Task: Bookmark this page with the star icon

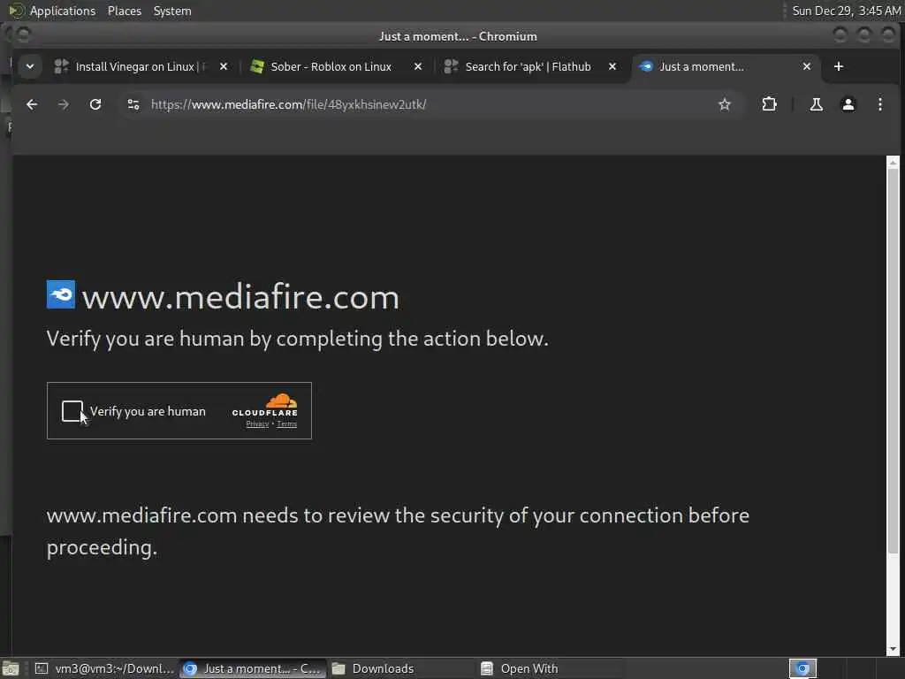Action: click(725, 104)
